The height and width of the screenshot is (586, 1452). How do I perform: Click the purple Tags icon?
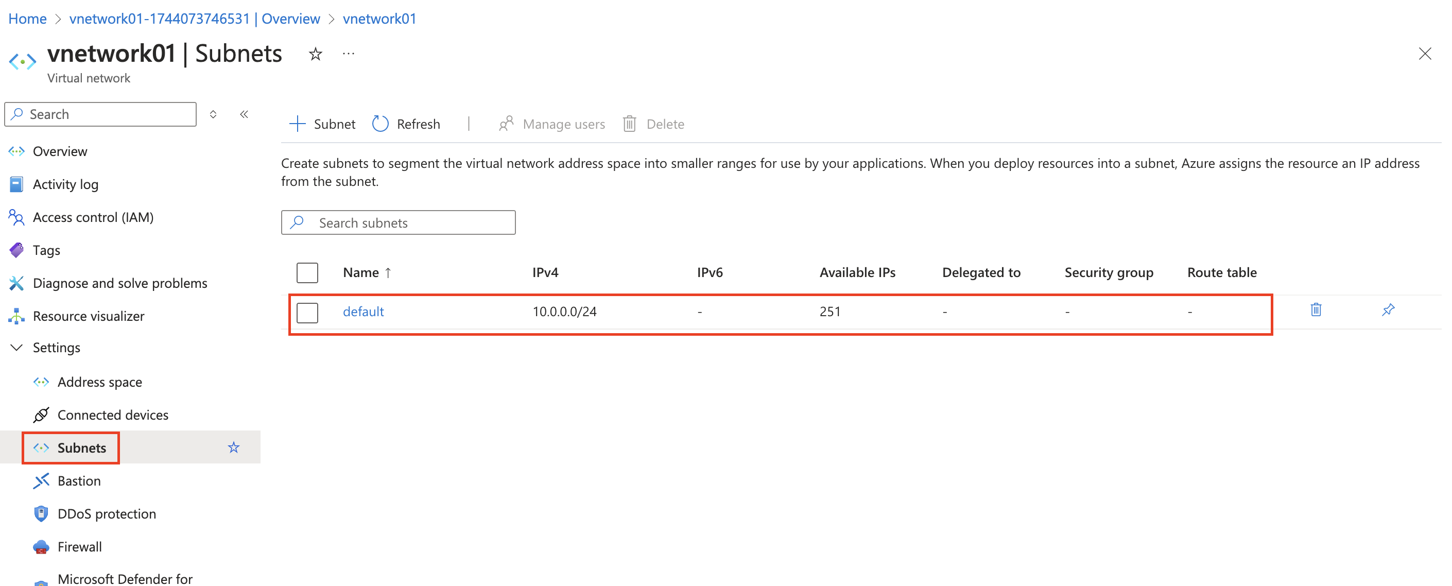(16, 250)
